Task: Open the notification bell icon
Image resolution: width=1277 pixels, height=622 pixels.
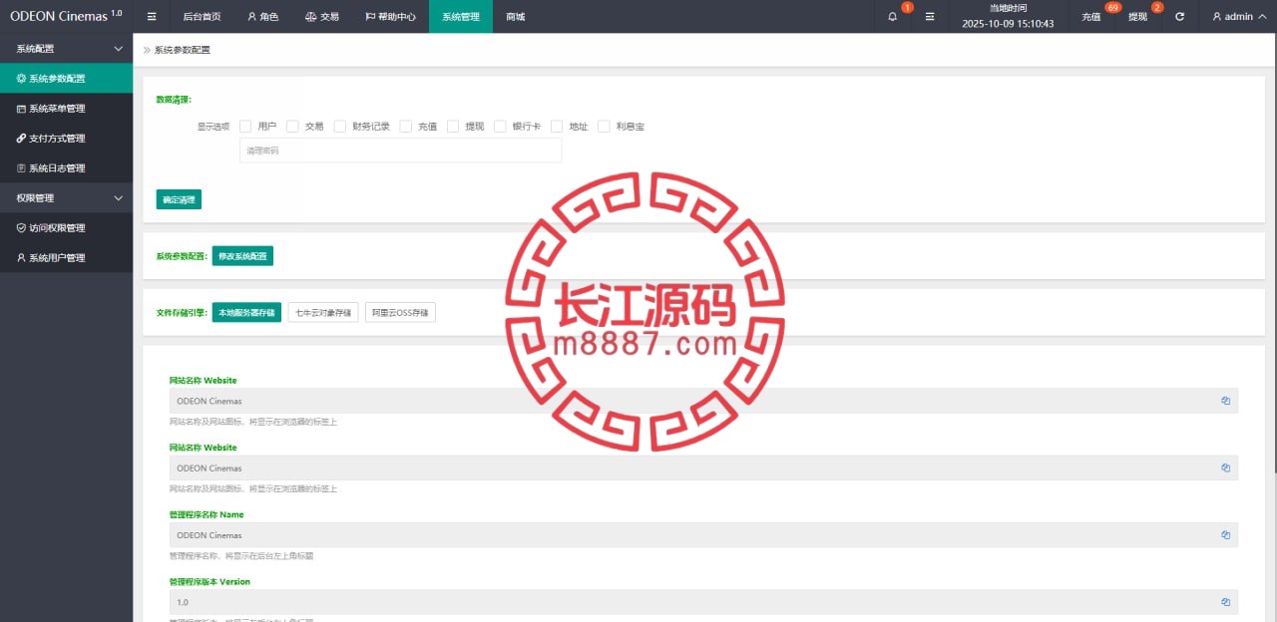Action: [x=892, y=17]
